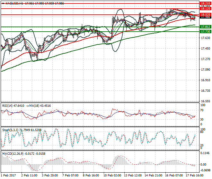Click the 18.210 red price level label
212x179 pixels.
tap(206, 4)
